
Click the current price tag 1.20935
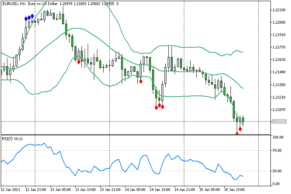tap(279, 121)
